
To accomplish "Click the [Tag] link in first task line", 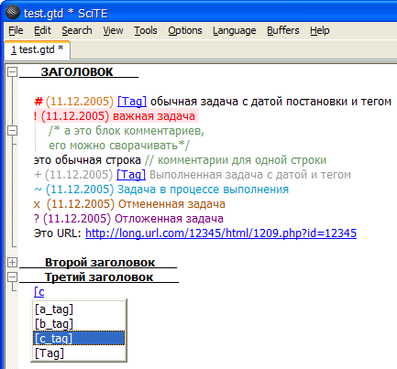I will tap(132, 102).
